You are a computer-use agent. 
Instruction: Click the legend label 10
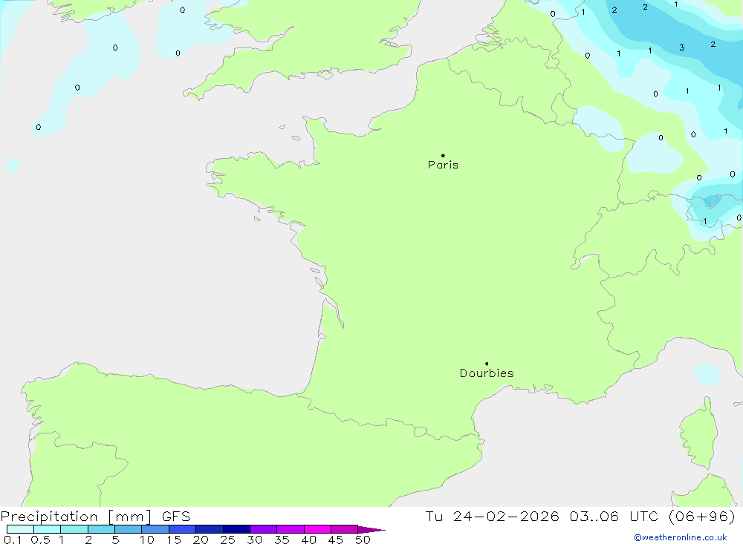pos(147,540)
